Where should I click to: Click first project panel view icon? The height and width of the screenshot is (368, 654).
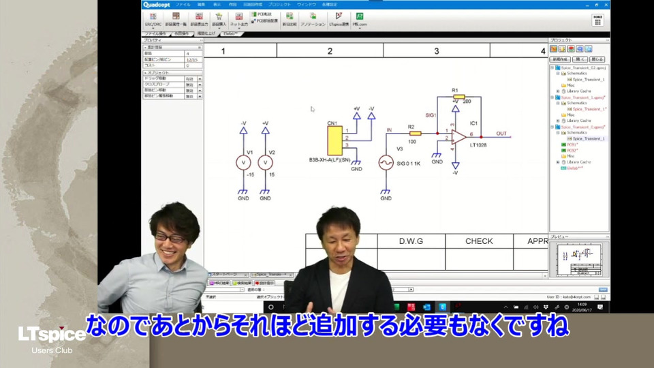coord(553,49)
